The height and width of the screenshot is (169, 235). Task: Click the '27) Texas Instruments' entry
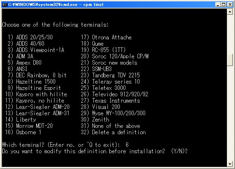coord(110,100)
